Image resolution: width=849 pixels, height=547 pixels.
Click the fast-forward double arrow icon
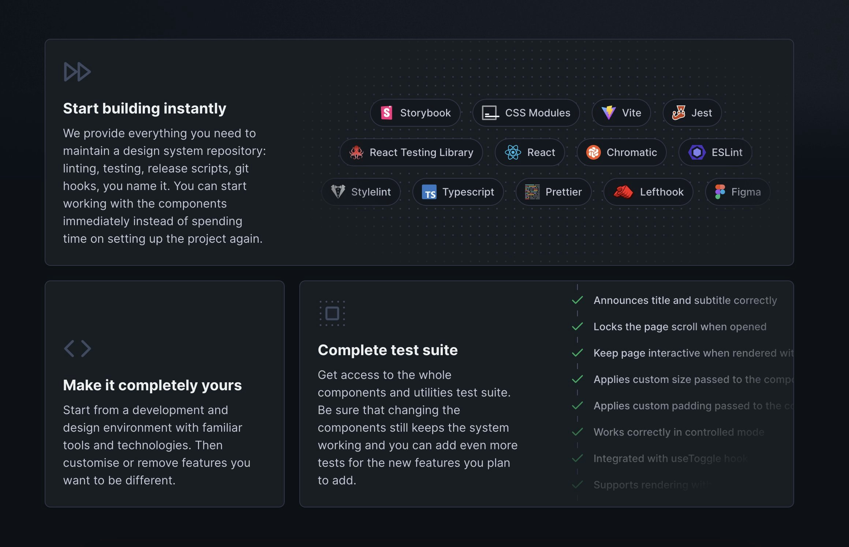pos(77,72)
